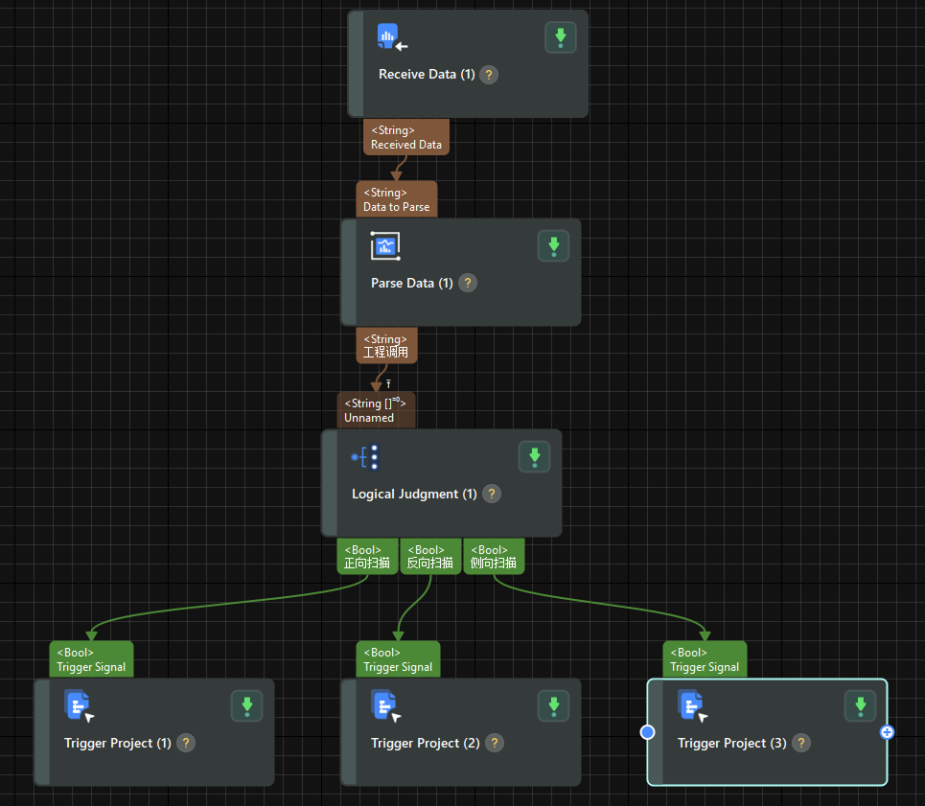Open help for Parse Data (1)
Image resolution: width=925 pixels, height=806 pixels.
point(467,283)
